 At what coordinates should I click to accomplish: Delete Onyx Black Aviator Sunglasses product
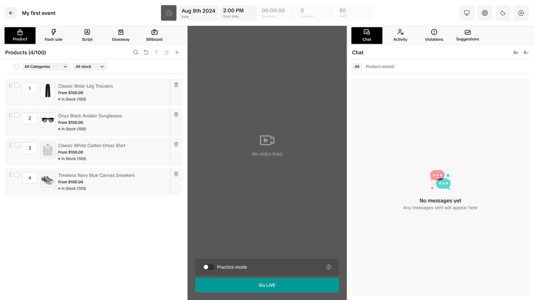tap(176, 114)
